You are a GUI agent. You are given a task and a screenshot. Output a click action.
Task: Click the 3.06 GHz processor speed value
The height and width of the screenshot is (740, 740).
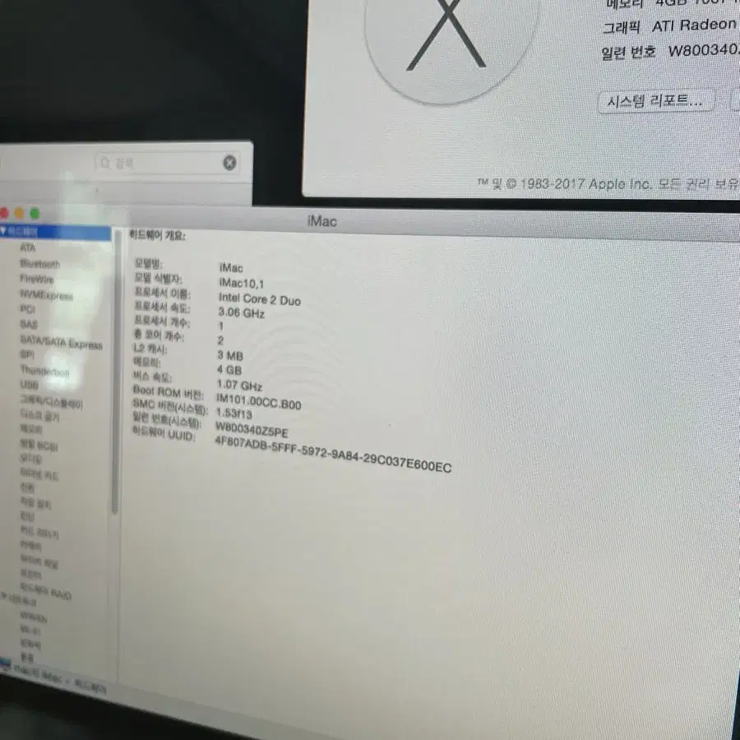241,312
